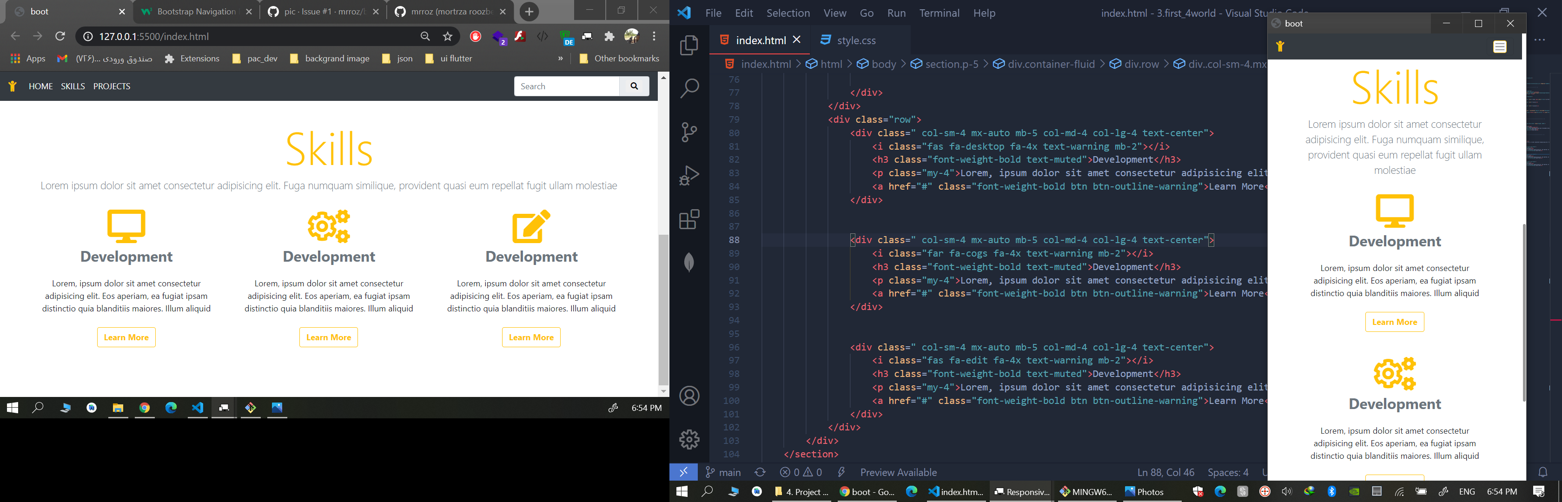1562x502 pixels.
Task: Click the MongoDB leaf icon in sidebar
Action: pos(689,261)
